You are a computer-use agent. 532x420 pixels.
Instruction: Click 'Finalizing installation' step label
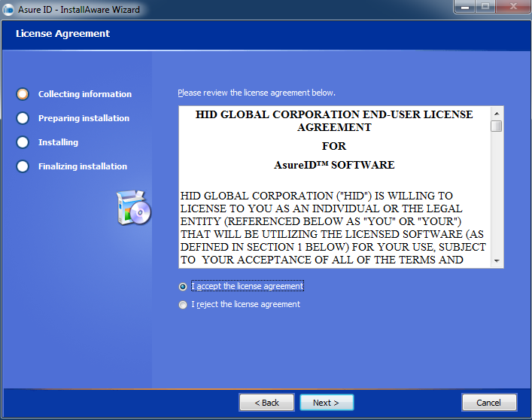83,166
